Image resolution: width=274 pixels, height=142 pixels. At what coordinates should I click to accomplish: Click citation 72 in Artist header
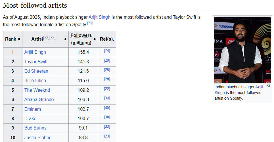click(46, 37)
